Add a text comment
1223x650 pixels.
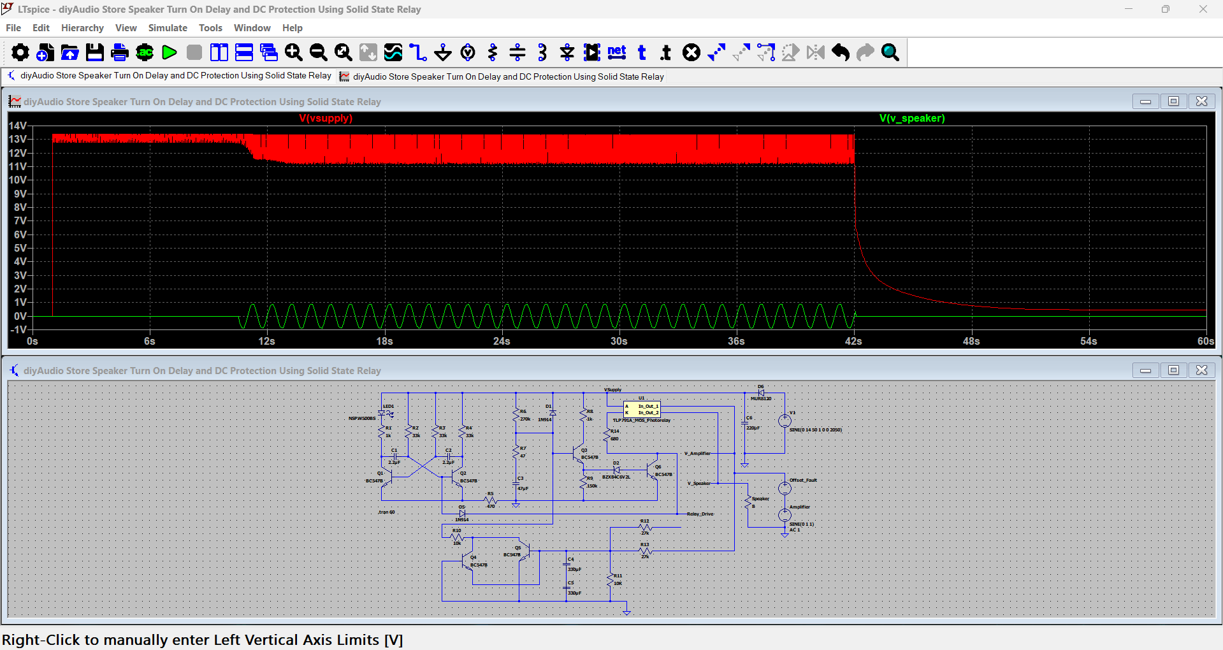point(642,52)
